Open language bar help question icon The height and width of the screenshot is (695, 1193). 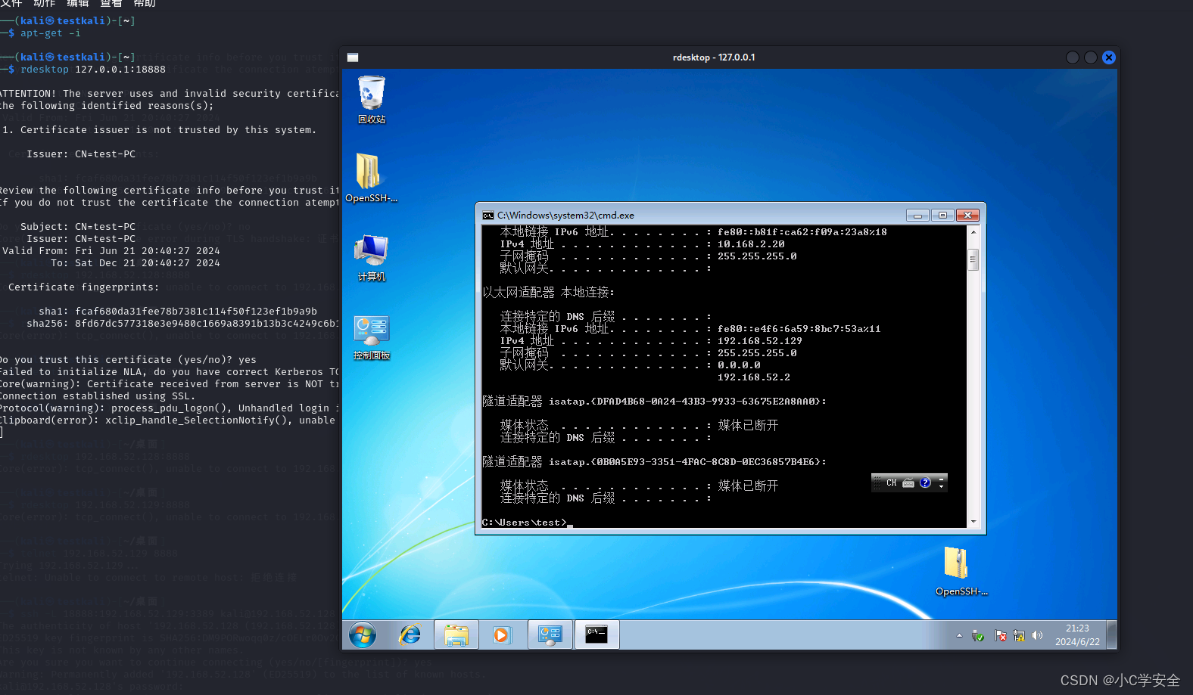[925, 482]
